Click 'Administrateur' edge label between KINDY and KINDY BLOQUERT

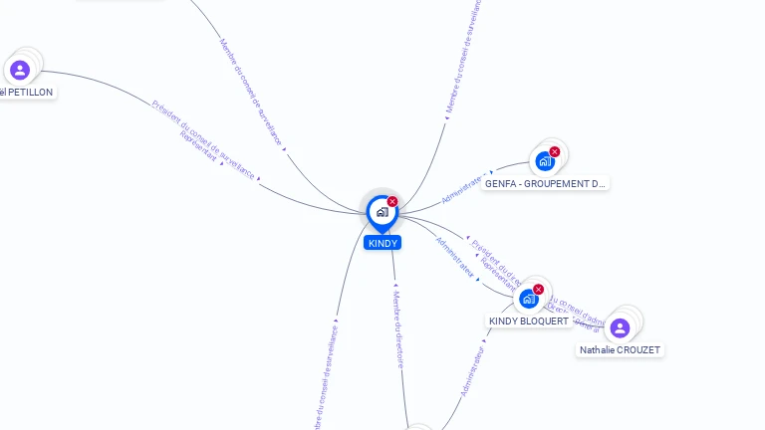pos(455,257)
